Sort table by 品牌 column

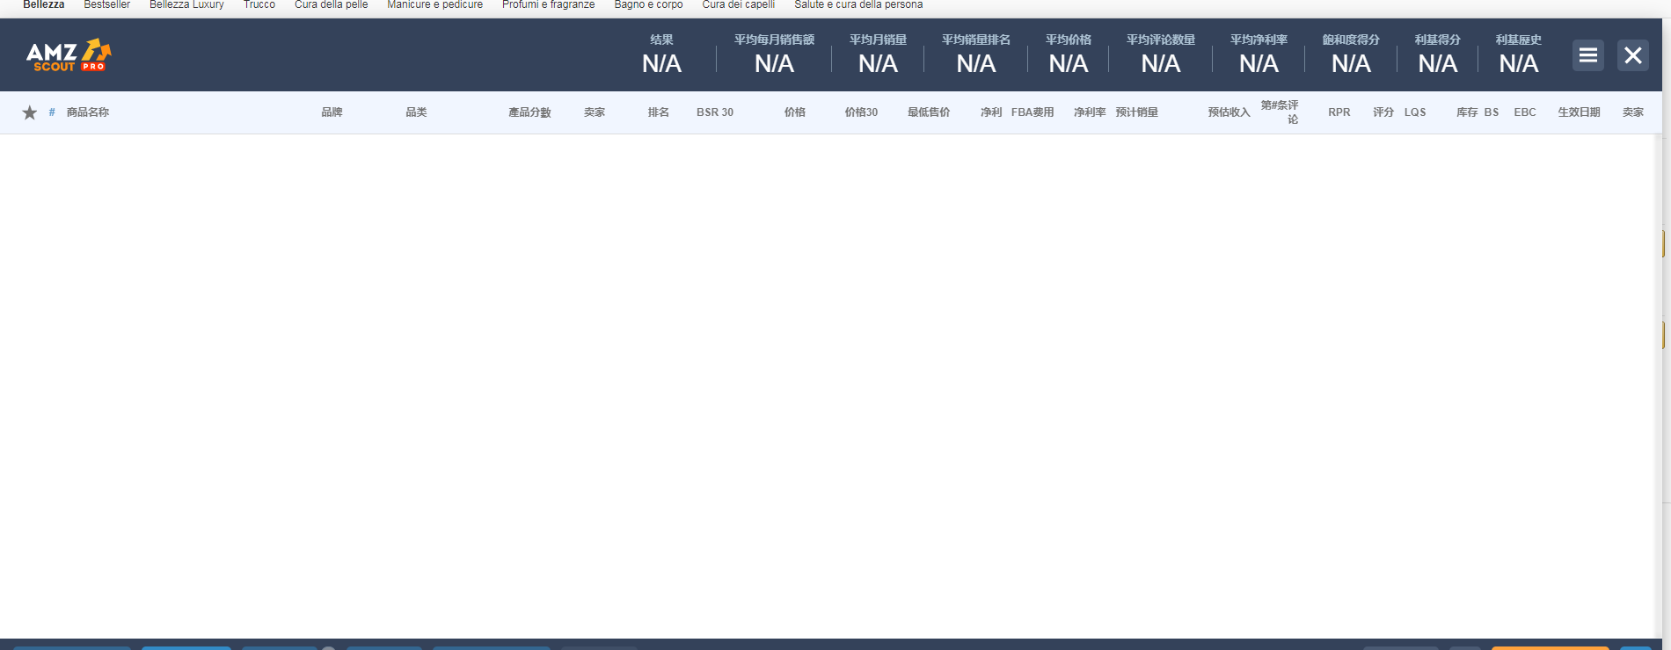pyautogui.click(x=332, y=112)
